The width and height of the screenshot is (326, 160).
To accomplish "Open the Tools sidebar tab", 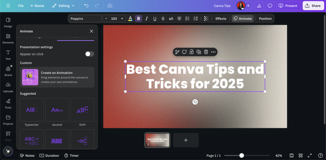I will [x=8, y=103].
